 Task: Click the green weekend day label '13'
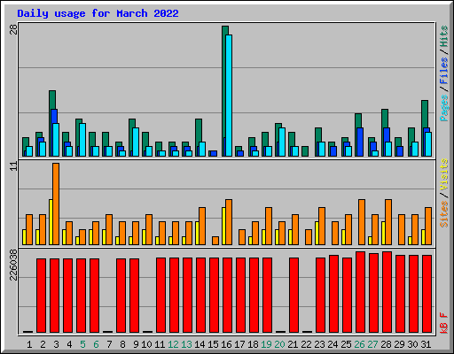tap(186, 344)
